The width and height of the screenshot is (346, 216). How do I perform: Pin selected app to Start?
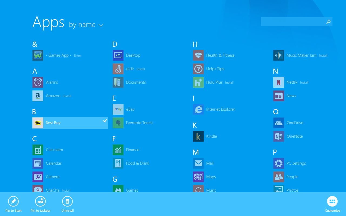tap(14, 204)
